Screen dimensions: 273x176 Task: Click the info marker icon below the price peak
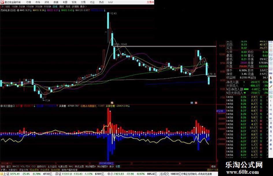pyautogui.click(x=112, y=103)
